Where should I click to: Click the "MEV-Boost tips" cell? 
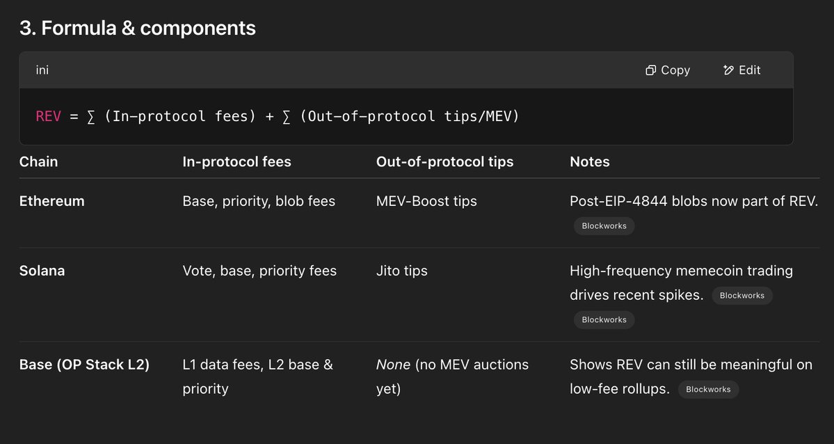tap(426, 202)
